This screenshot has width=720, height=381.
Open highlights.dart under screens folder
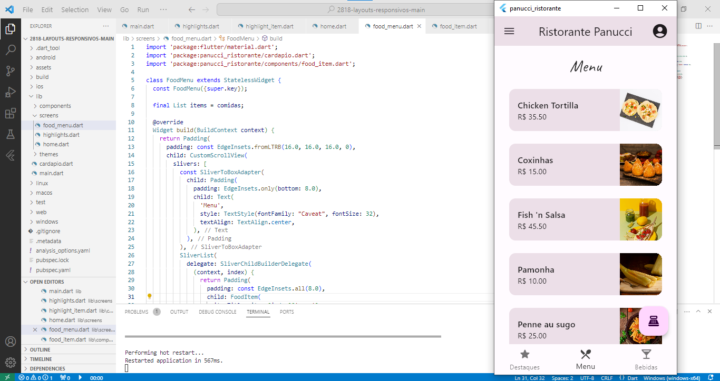[61, 135]
